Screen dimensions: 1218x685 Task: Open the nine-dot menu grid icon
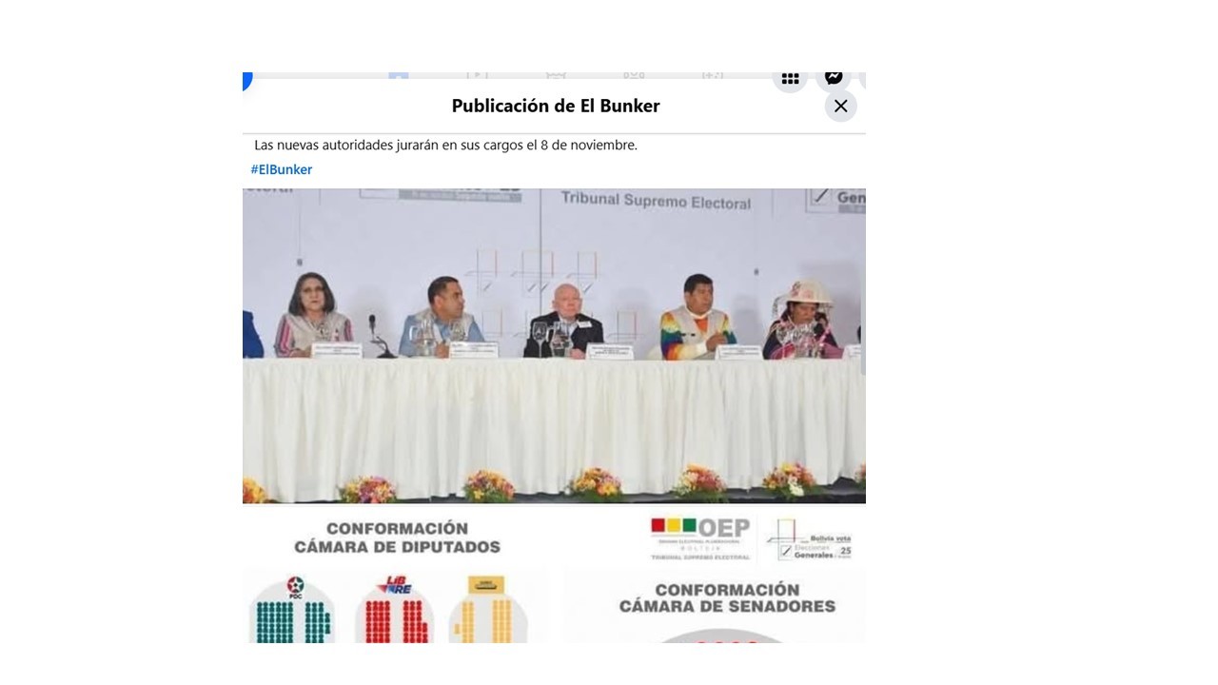tap(790, 79)
